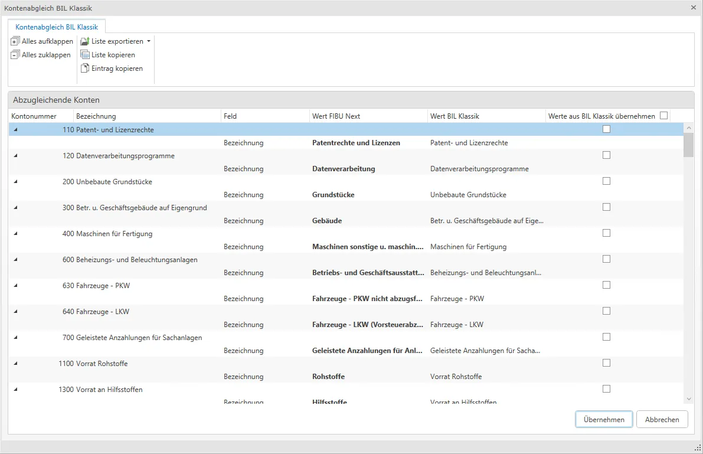Click the Liste kopieren icon
Screen dimensions: 703x454
click(85, 55)
